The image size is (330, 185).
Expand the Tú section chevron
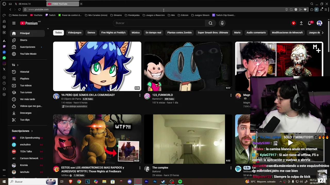(18, 65)
